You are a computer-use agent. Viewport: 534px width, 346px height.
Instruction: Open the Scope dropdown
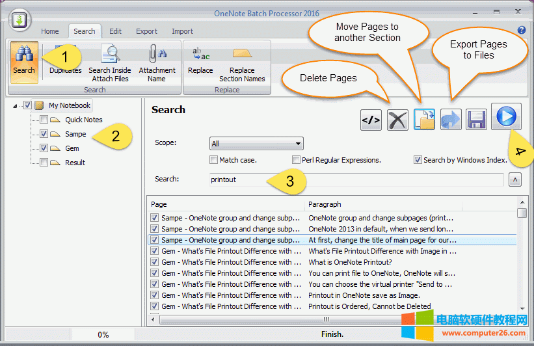point(256,144)
